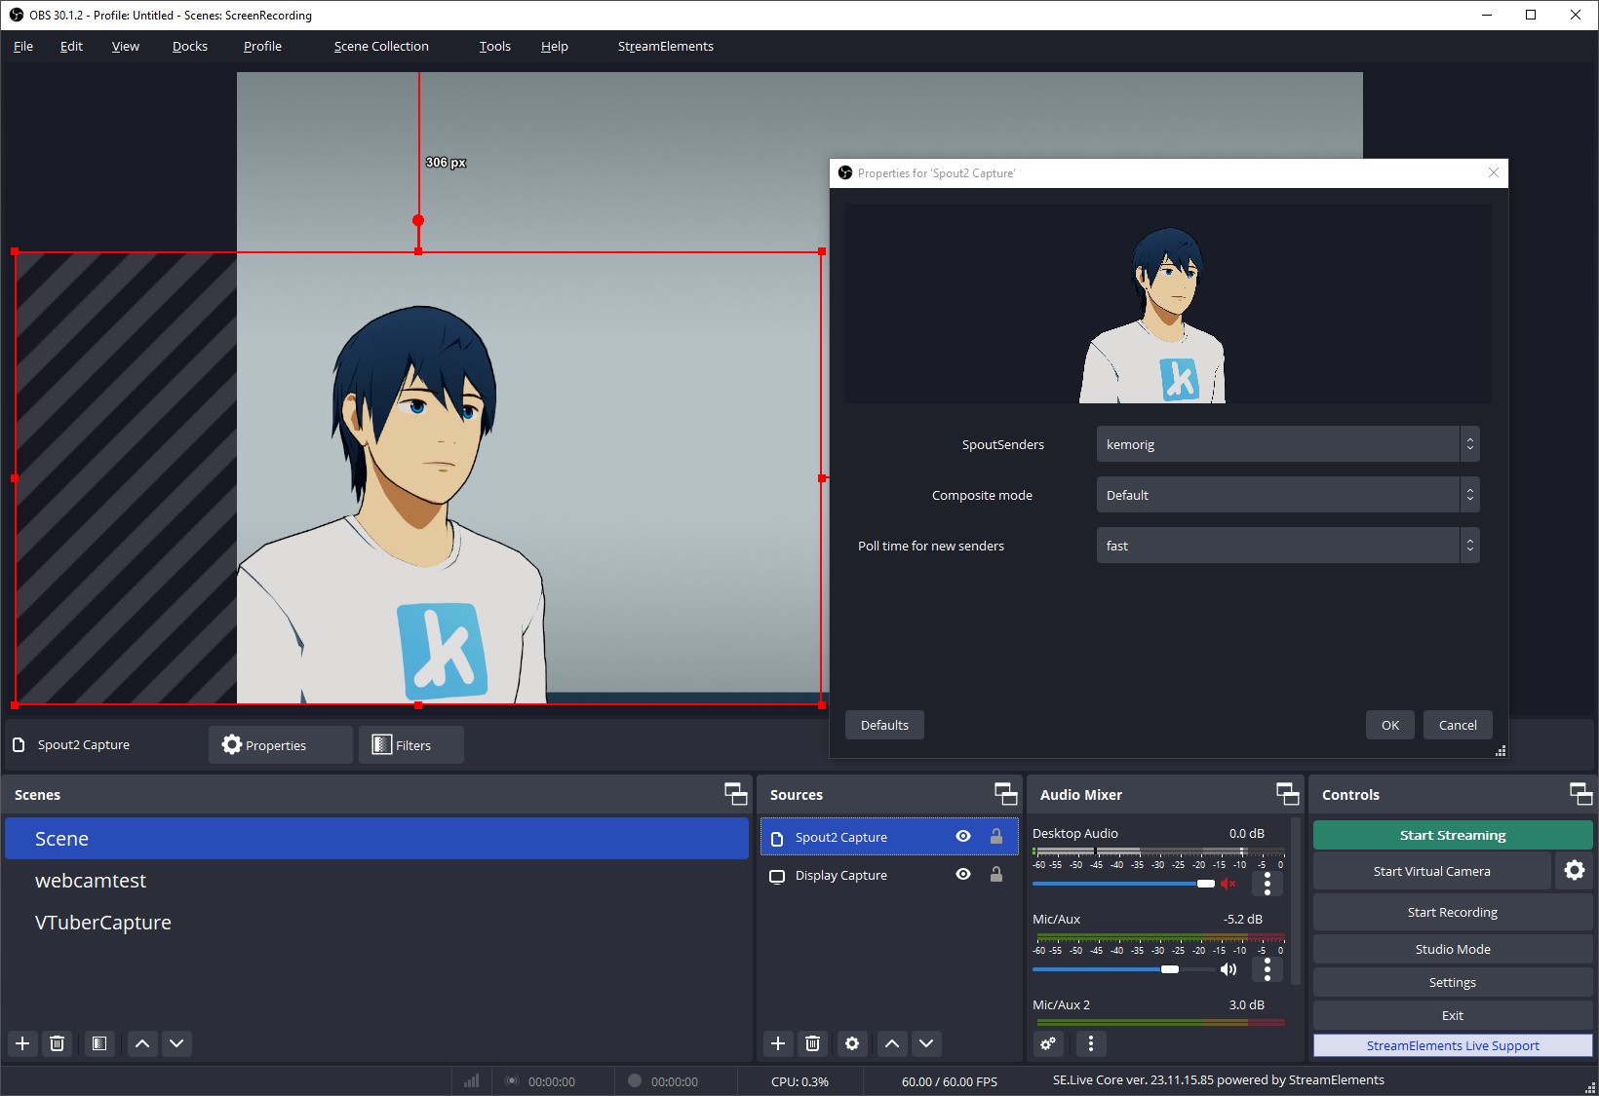Select the VTuberCapture scene
1599x1096 pixels.
tap(103, 923)
